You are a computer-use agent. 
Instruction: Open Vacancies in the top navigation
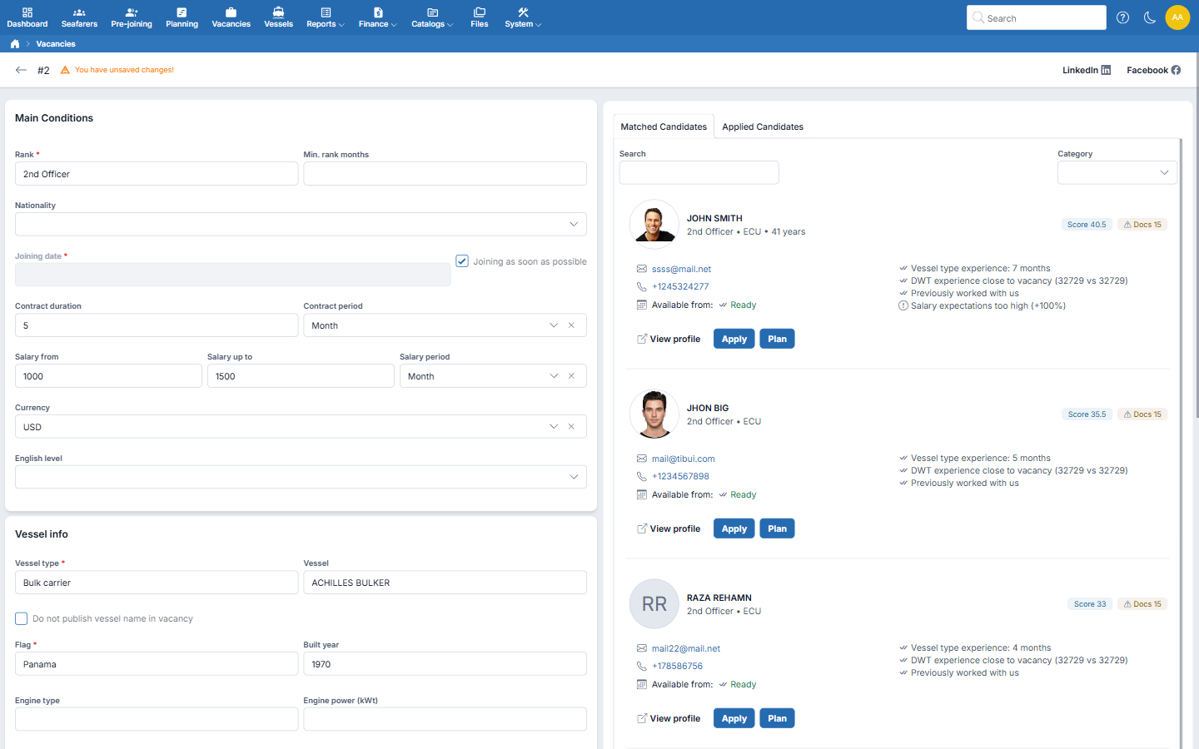(x=231, y=17)
